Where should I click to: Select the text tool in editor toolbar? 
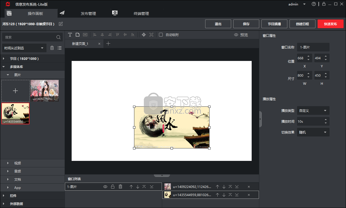[x=70, y=35]
